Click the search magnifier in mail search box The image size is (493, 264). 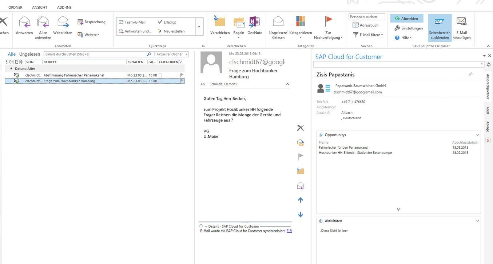pos(149,54)
